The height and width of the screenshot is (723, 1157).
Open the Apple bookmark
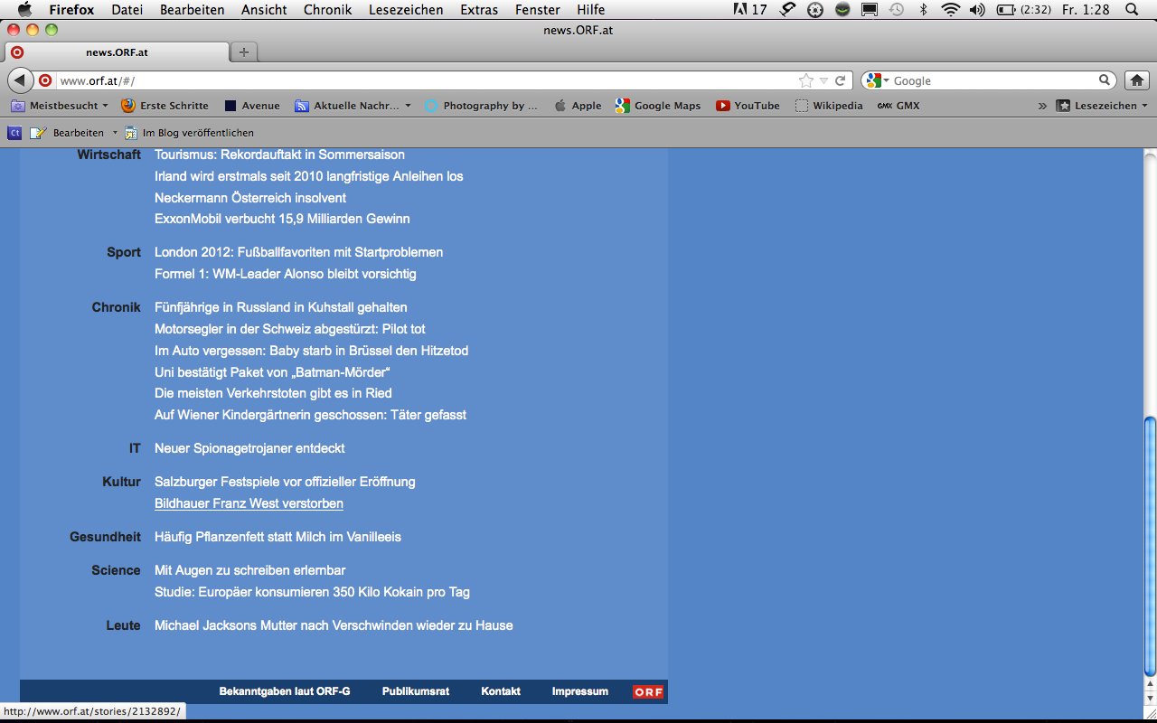(x=578, y=106)
